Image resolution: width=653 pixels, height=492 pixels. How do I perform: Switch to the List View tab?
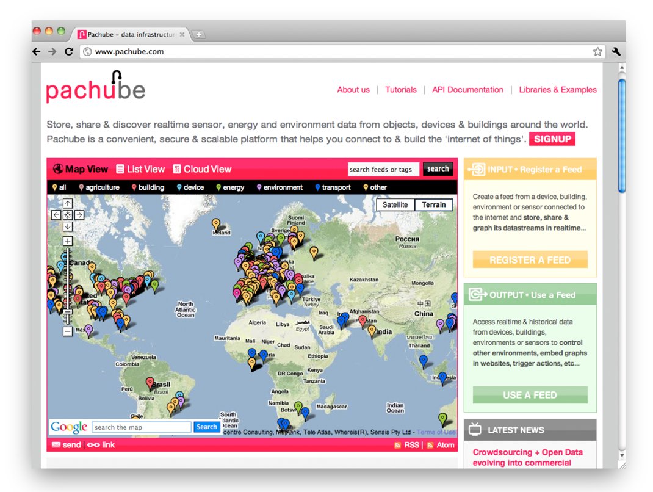pyautogui.click(x=140, y=169)
